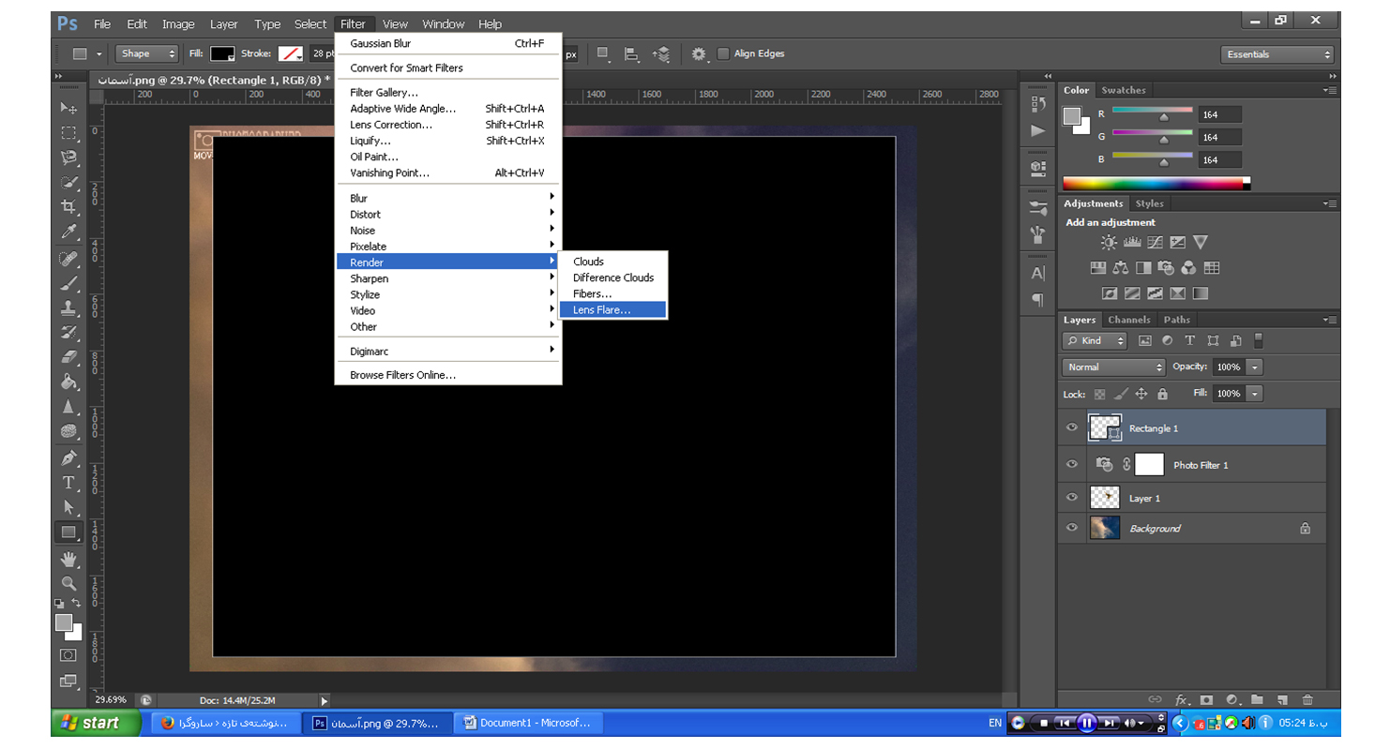The height and width of the screenshot is (749, 1390).
Task: Toggle Quick Mask mode
Action: pos(68,655)
